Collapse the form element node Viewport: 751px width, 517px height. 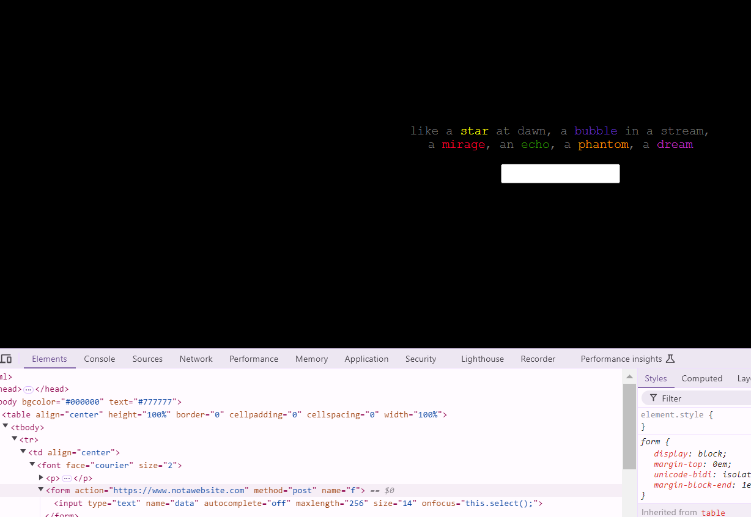tap(42, 490)
